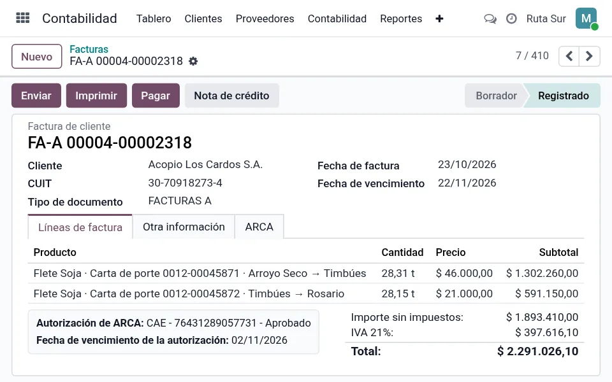Click the subtotal $ 1.302.260,00
Screen dimensions: 612x382
click(x=542, y=273)
